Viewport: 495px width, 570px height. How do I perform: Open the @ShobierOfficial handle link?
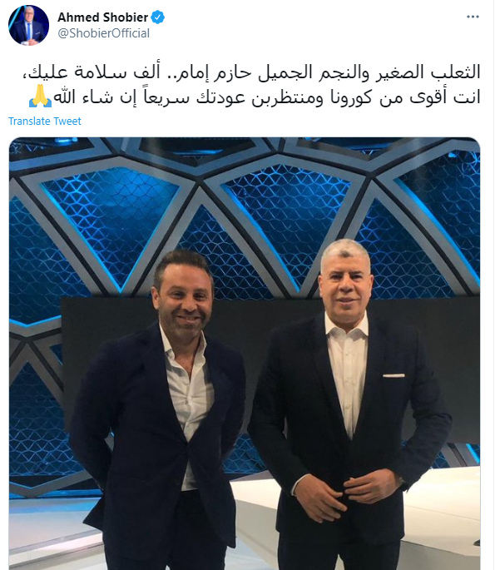pos(104,33)
